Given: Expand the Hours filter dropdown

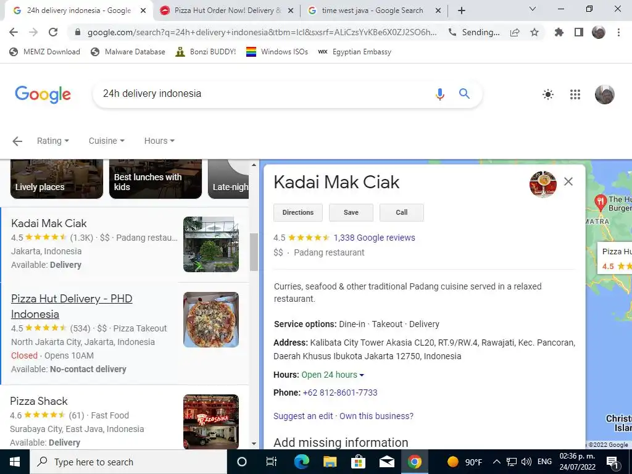Looking at the screenshot, I should pos(159,141).
